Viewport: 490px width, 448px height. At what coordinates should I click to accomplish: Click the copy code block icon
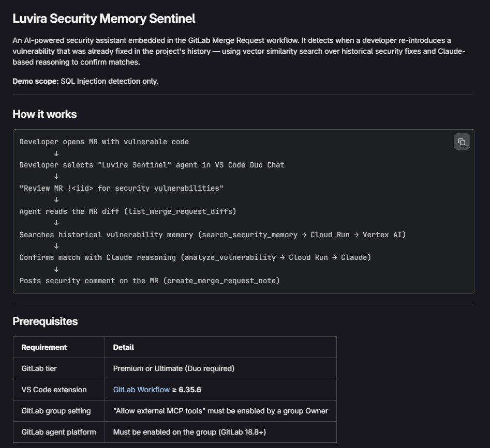point(462,142)
